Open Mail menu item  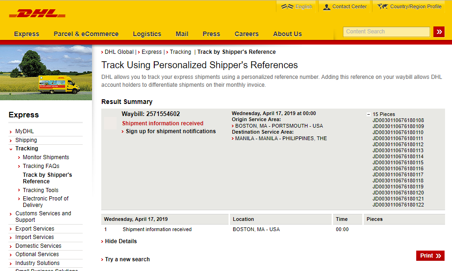(x=182, y=34)
